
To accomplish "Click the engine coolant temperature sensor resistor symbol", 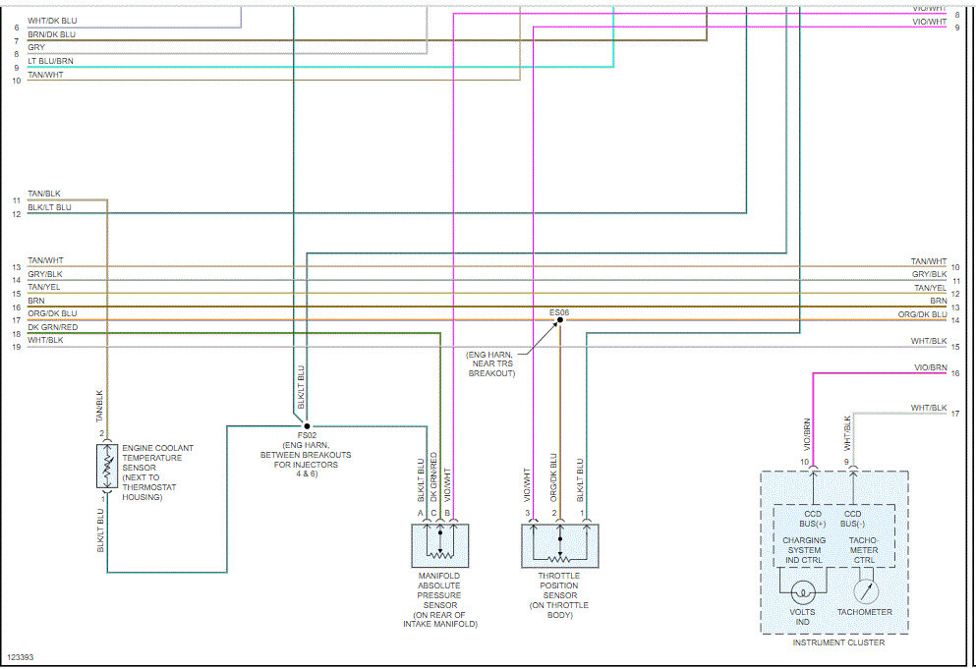I will (x=107, y=466).
